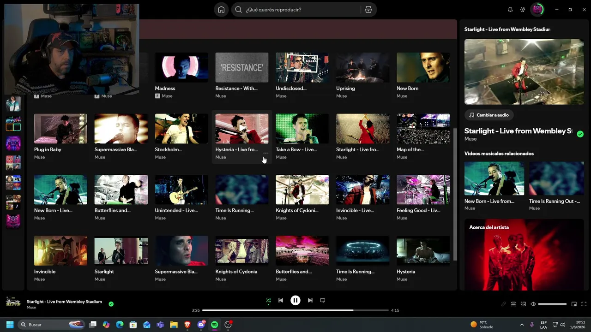
Task: Click the 'Cambiar a audio' button
Action: click(489, 115)
